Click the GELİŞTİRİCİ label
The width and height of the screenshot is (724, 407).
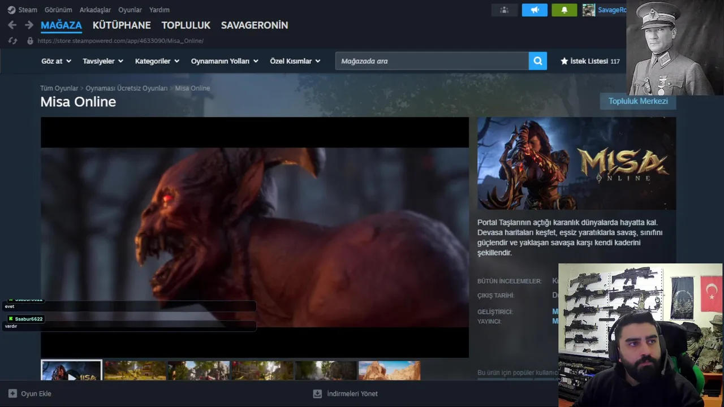[495, 312]
